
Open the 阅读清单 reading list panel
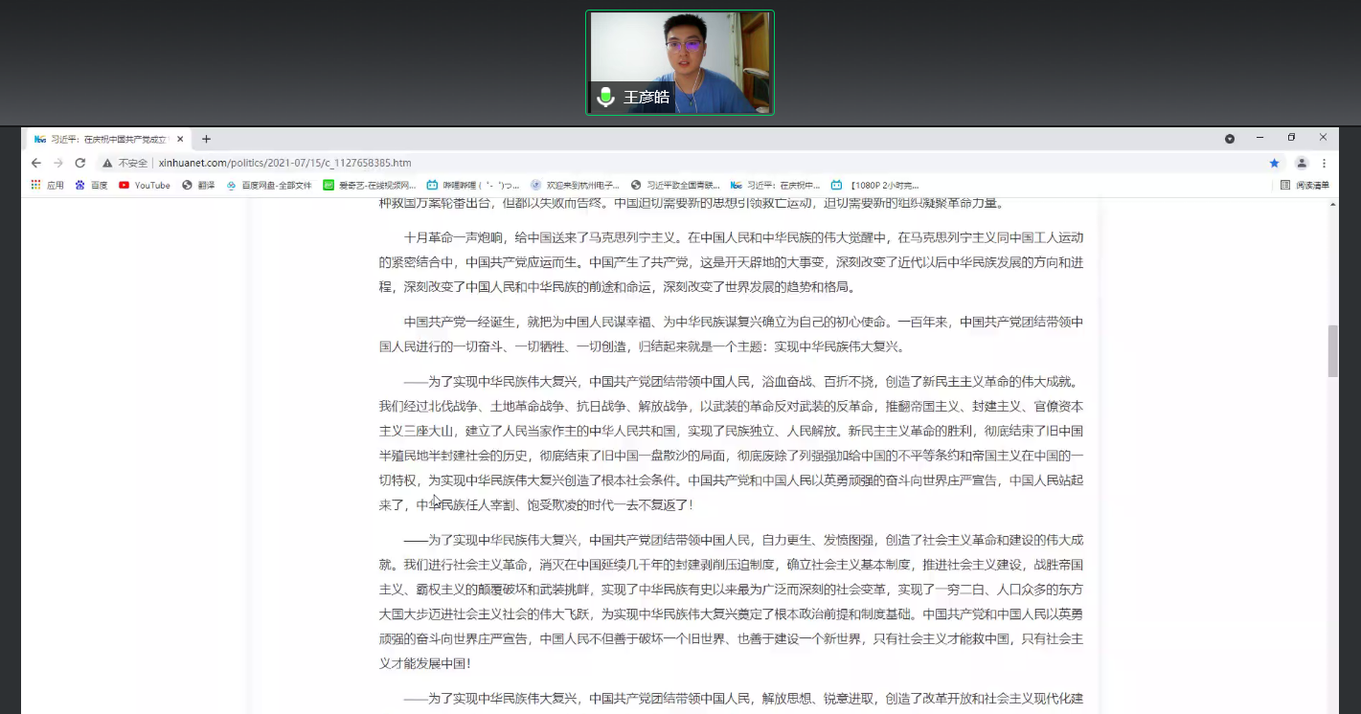[1304, 185]
